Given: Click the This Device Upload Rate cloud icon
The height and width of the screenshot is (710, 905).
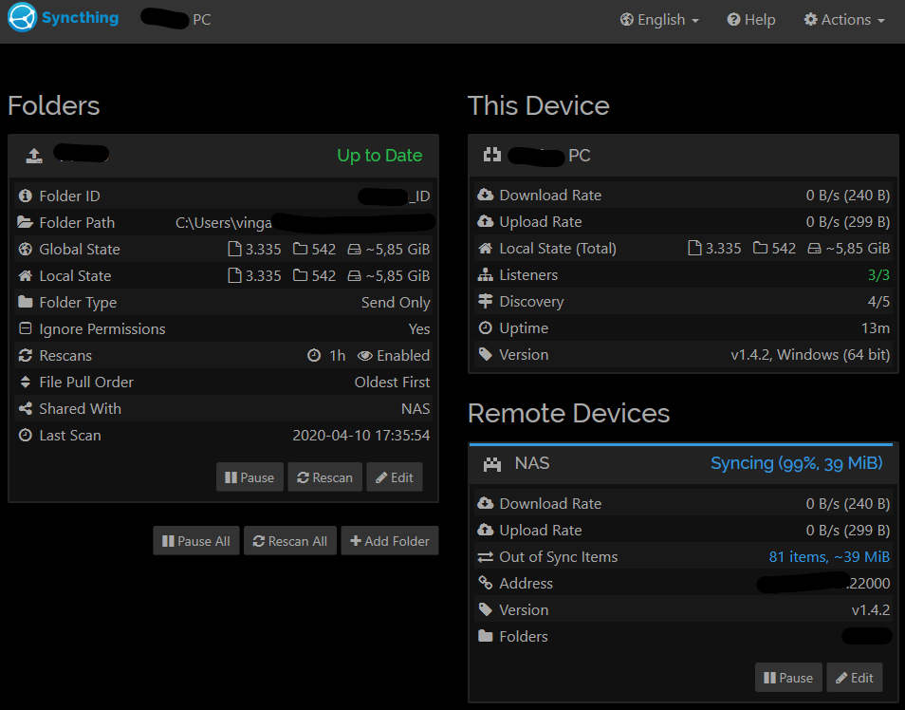Looking at the screenshot, I should click(x=486, y=221).
